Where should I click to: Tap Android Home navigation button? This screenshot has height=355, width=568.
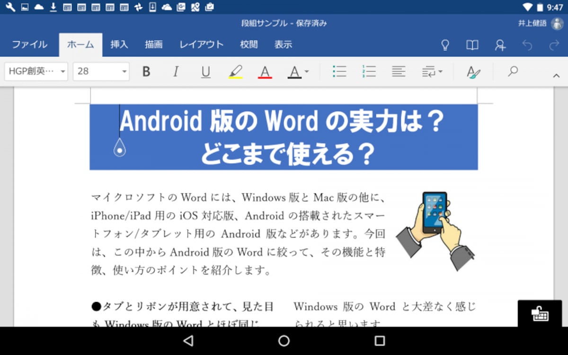pyautogui.click(x=284, y=341)
